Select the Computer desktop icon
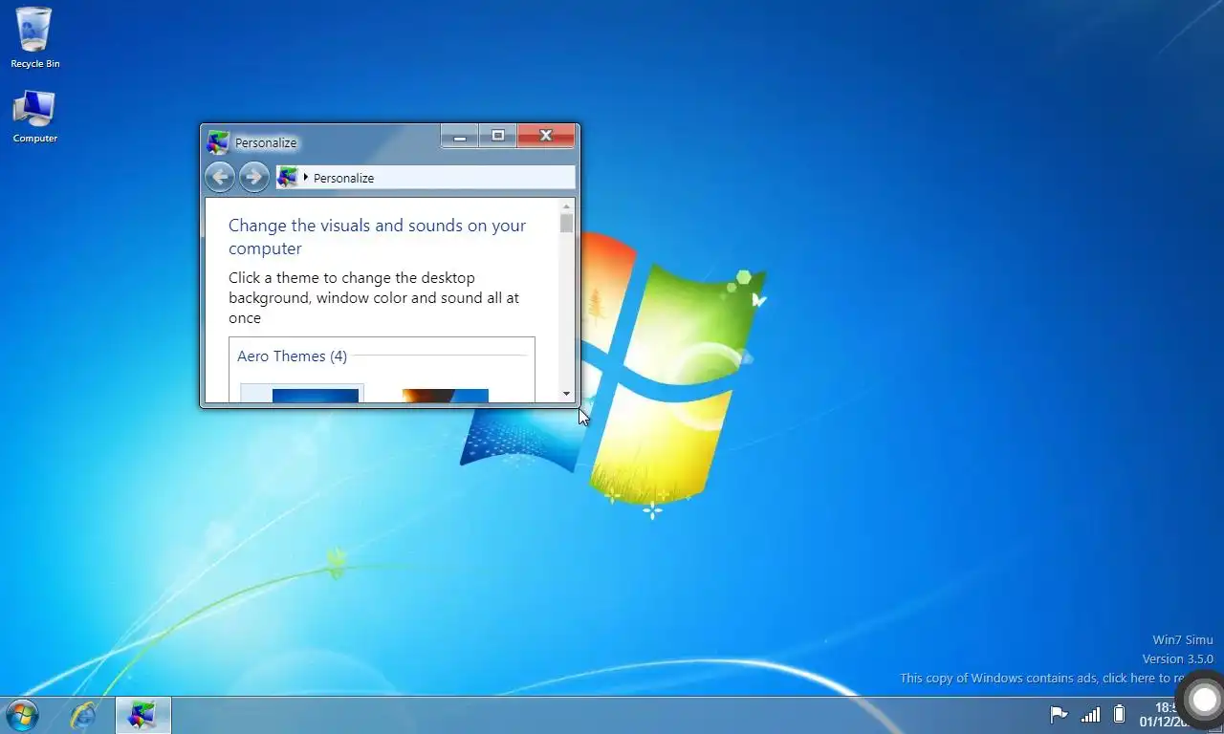Screen dimensions: 1224x734 [x=34, y=117]
